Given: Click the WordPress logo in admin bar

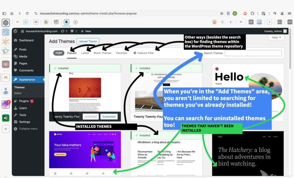Looking at the screenshot, I should [16, 31].
